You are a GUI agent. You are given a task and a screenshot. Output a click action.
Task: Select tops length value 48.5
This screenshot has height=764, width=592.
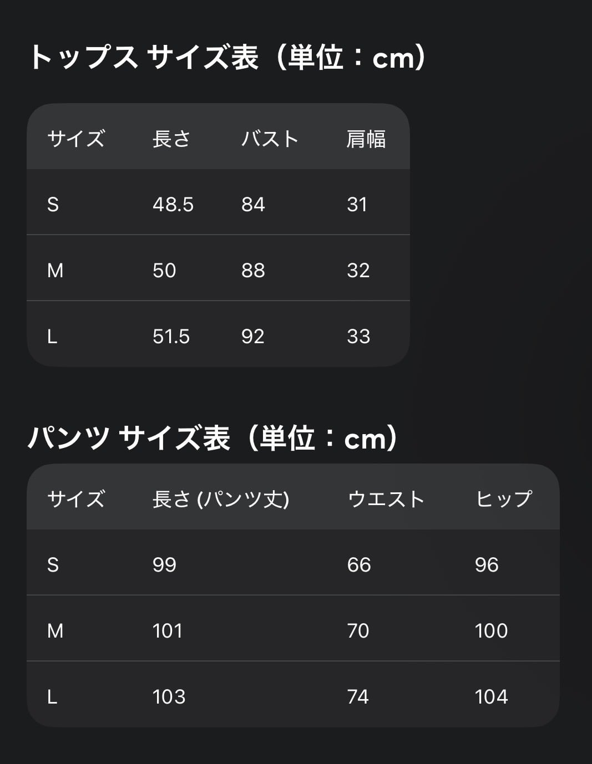(x=173, y=205)
